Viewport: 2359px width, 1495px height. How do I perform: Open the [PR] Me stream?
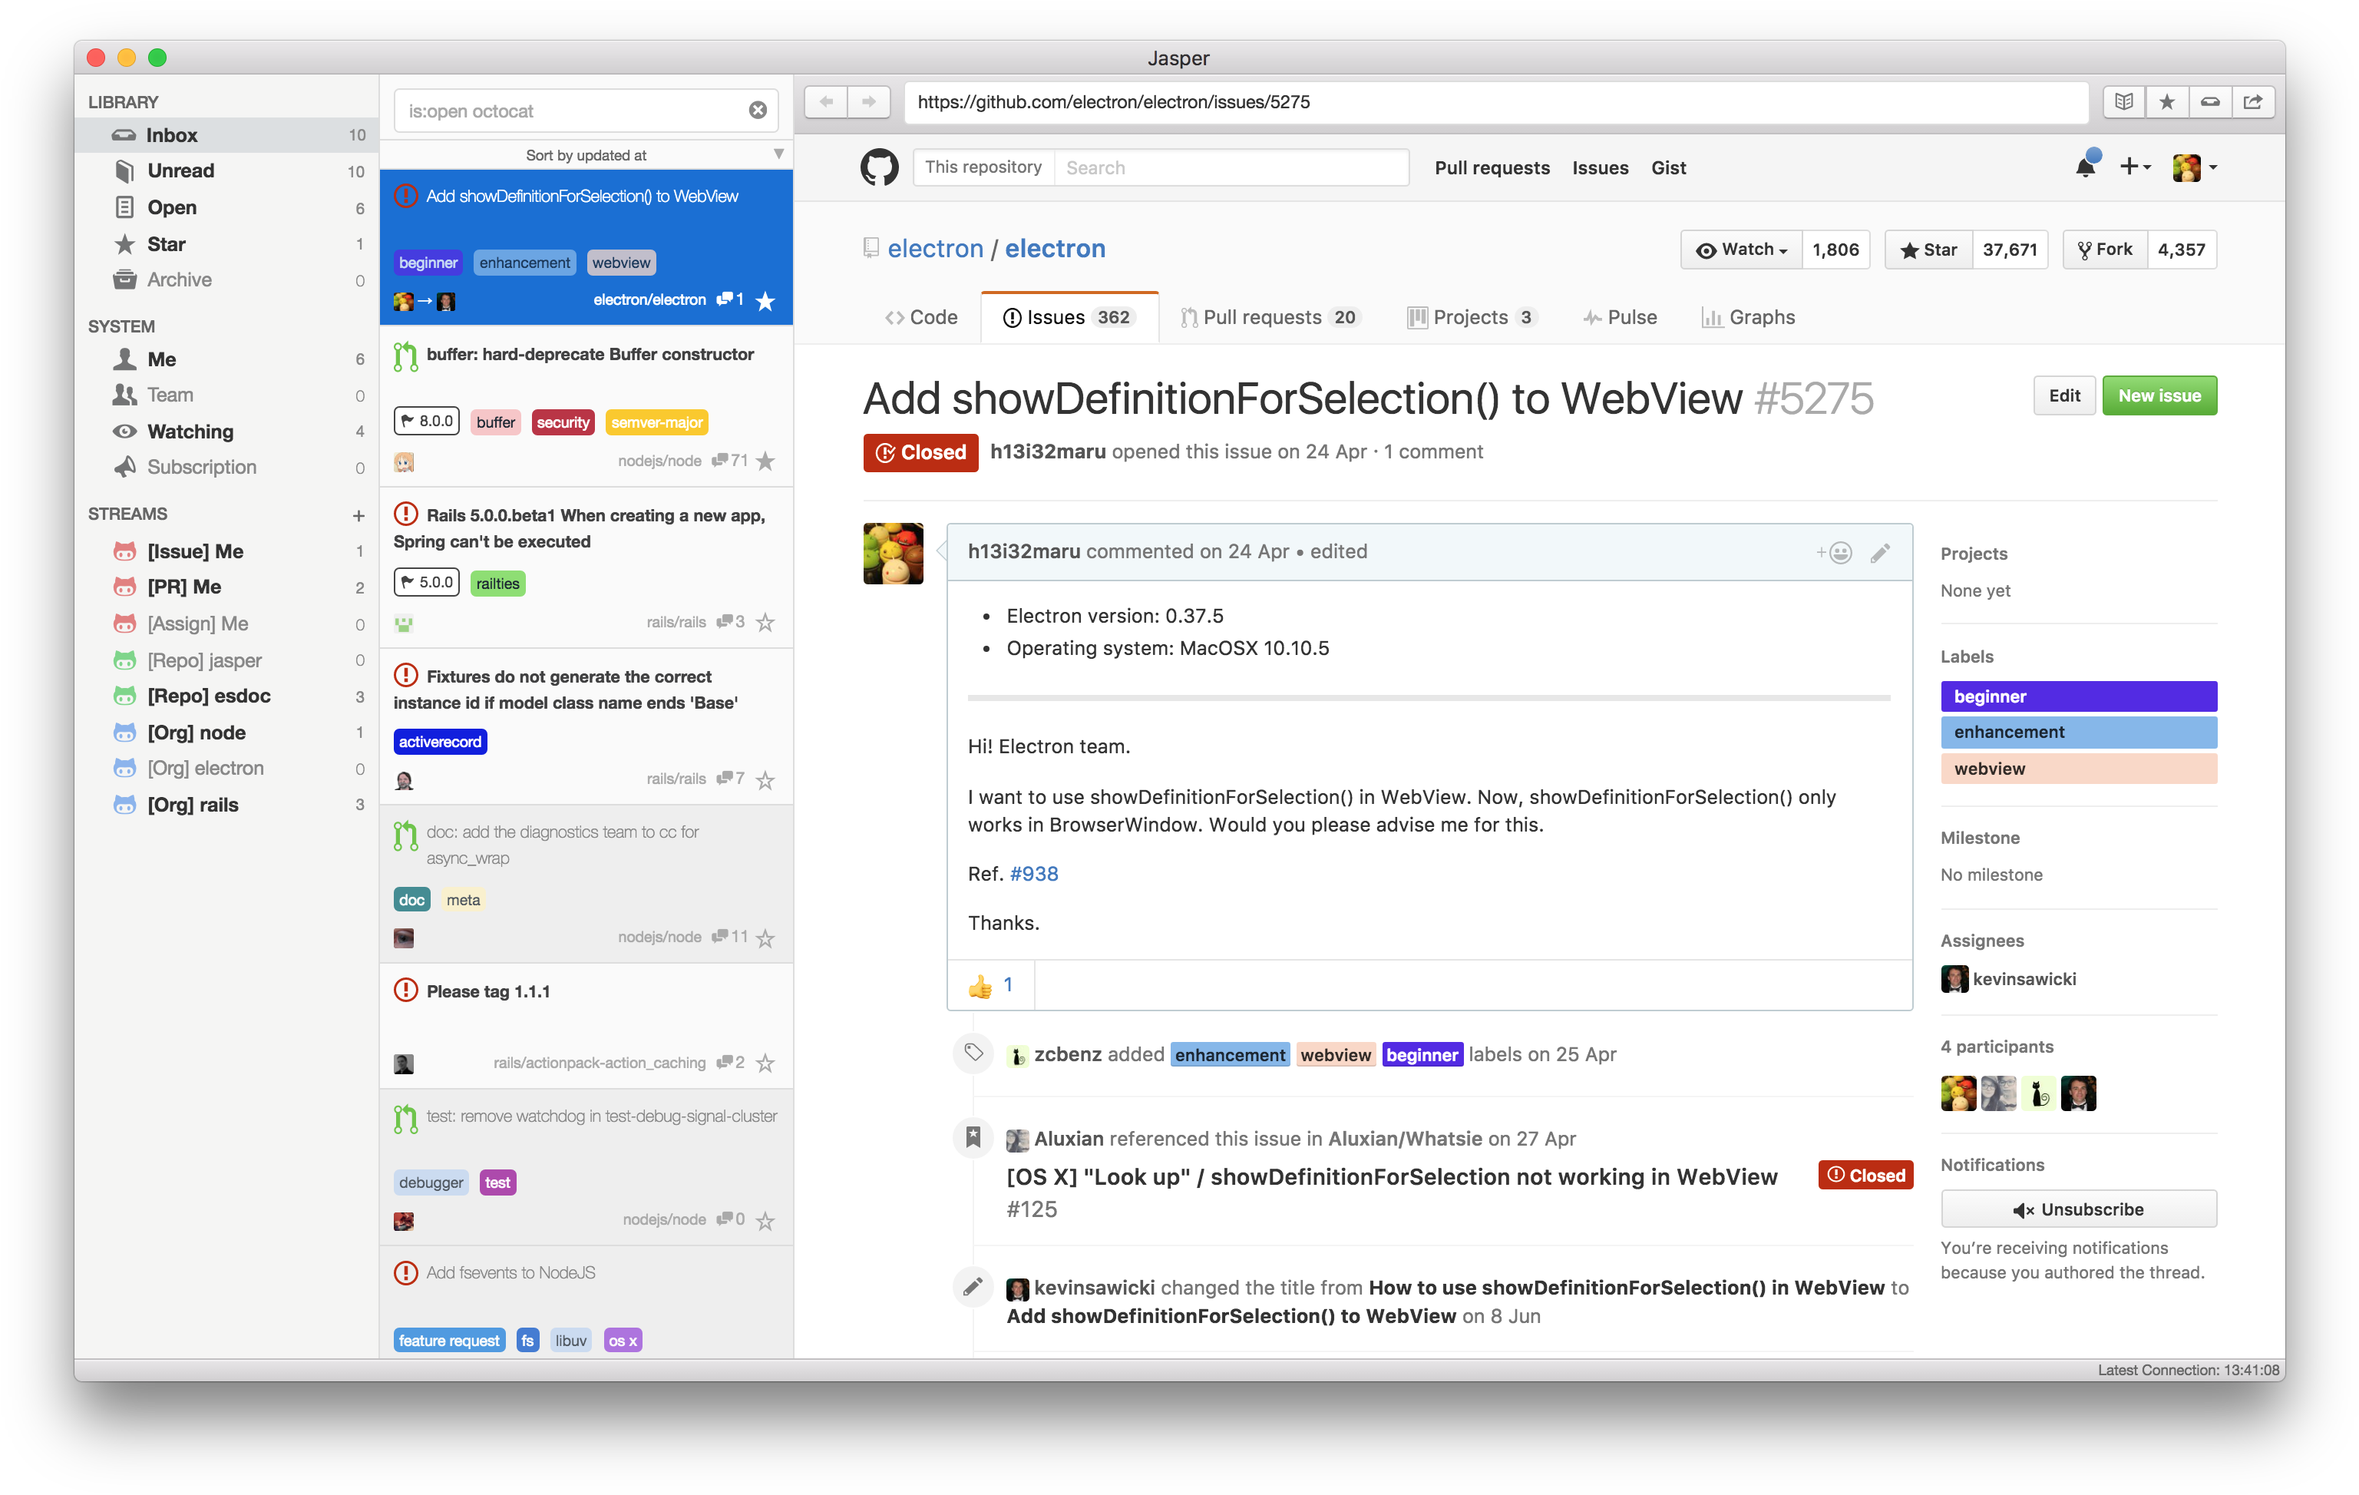pos(227,587)
